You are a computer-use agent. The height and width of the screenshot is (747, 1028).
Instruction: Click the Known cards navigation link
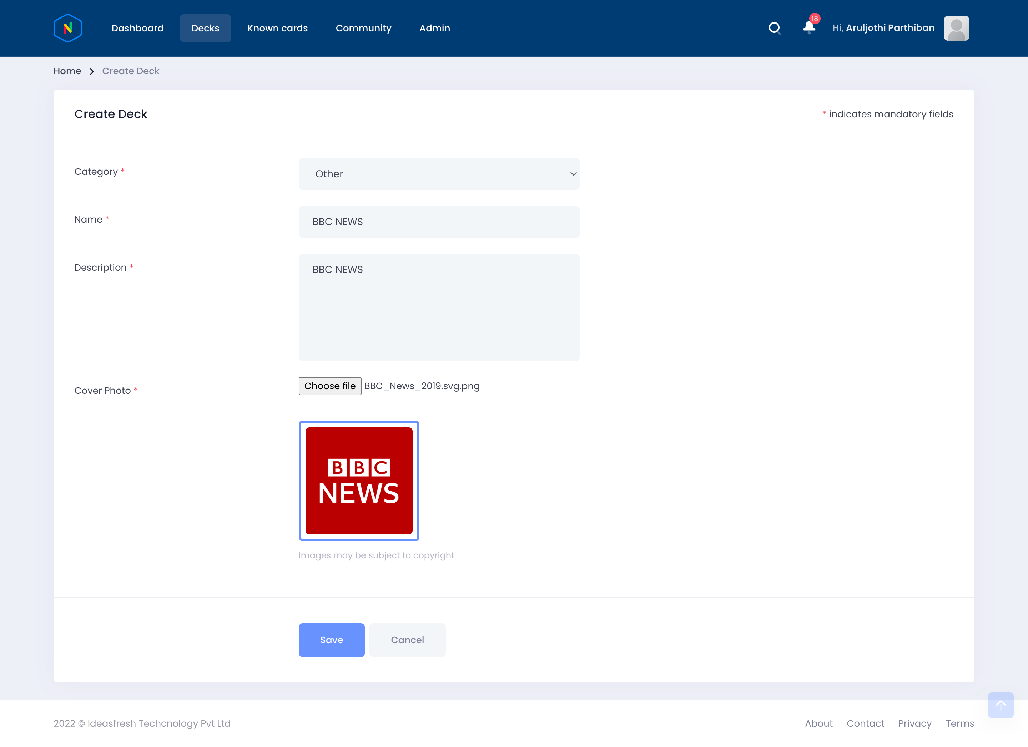pos(277,28)
